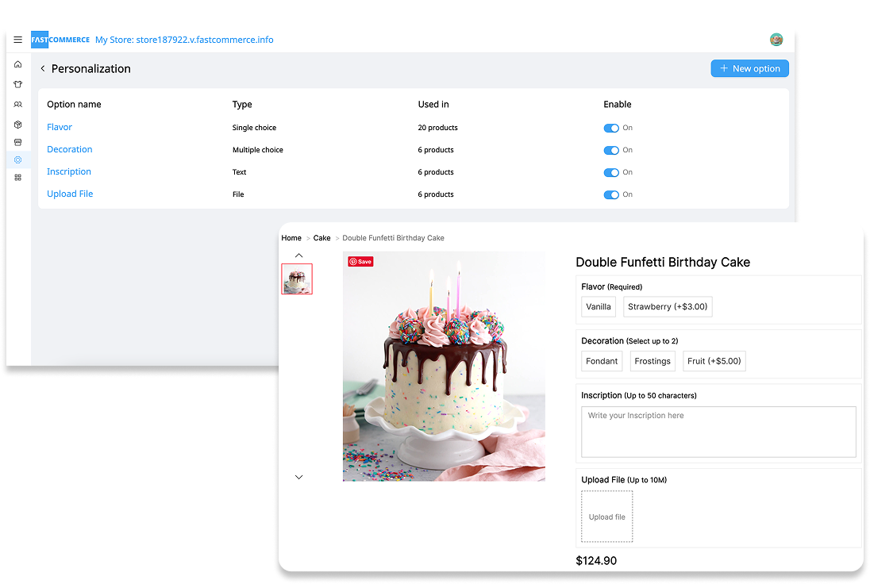Image resolution: width=870 pixels, height=584 pixels.
Task: Open the Apps grid icon in sidebar
Action: pos(17,177)
